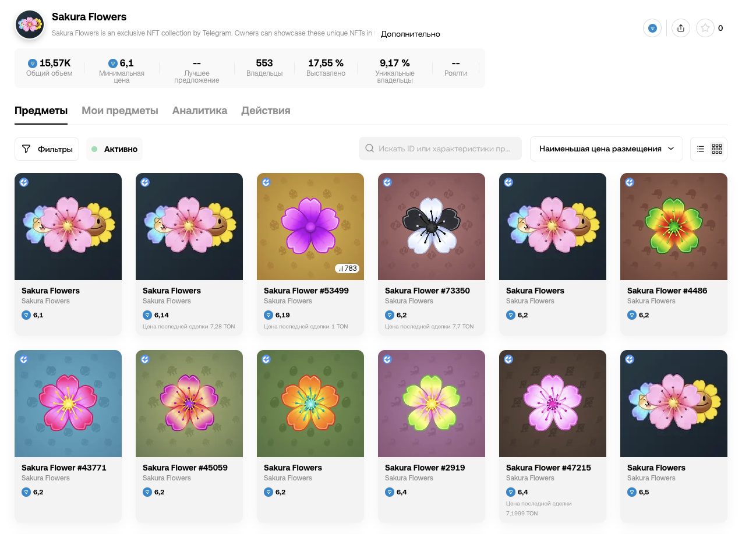Viewport: 742px width, 534px height.
Task: Add the collection to favorites with the star
Action: (705, 28)
